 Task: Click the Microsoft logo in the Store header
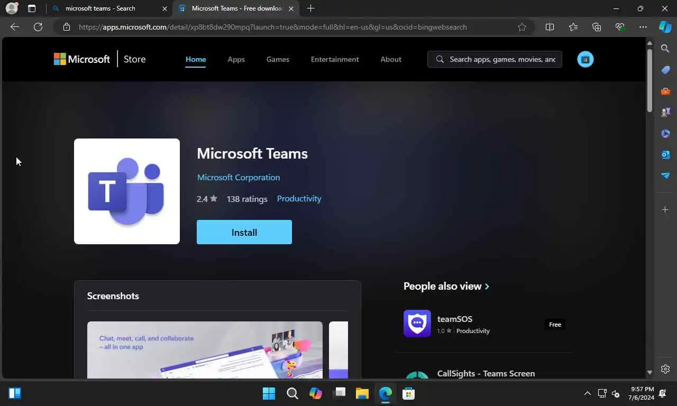pyautogui.click(x=82, y=59)
